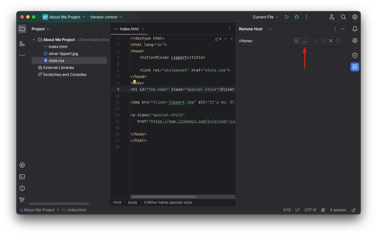
Task: Select style.css in project tree
Action: tap(69, 60)
